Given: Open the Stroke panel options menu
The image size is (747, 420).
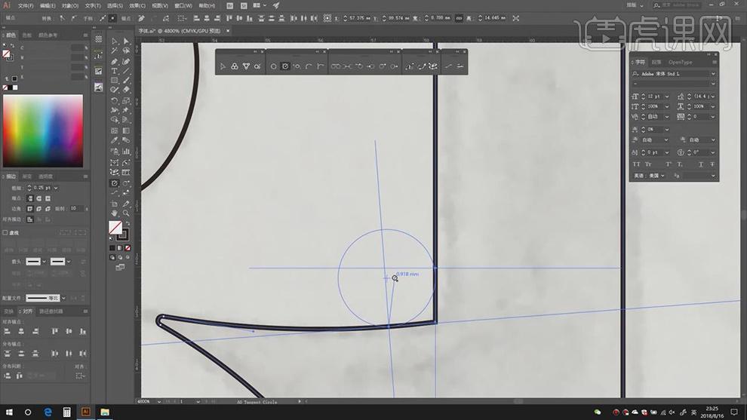Looking at the screenshot, I should 85,176.
